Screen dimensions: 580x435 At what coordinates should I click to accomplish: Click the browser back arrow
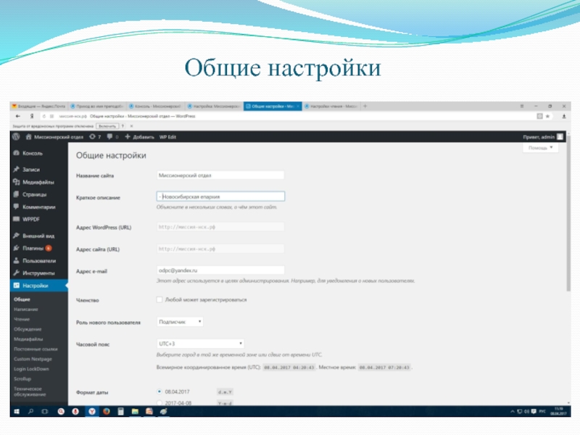(x=16, y=115)
